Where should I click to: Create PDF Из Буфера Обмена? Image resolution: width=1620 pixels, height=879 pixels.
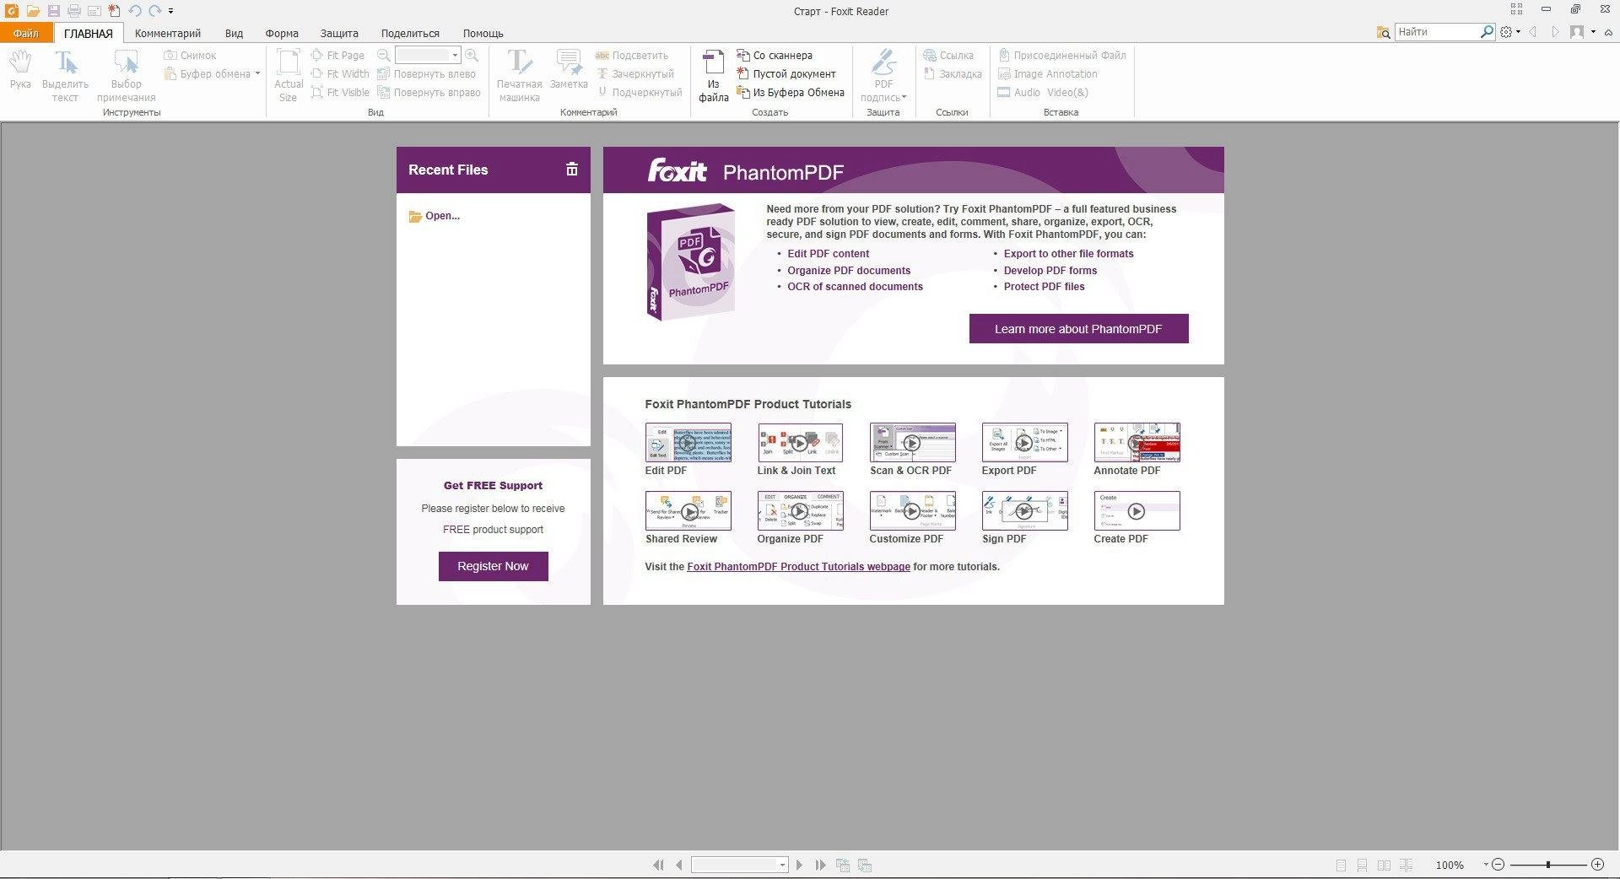tap(791, 93)
